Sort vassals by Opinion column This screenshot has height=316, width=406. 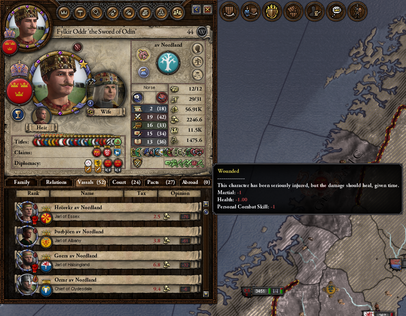click(x=180, y=193)
